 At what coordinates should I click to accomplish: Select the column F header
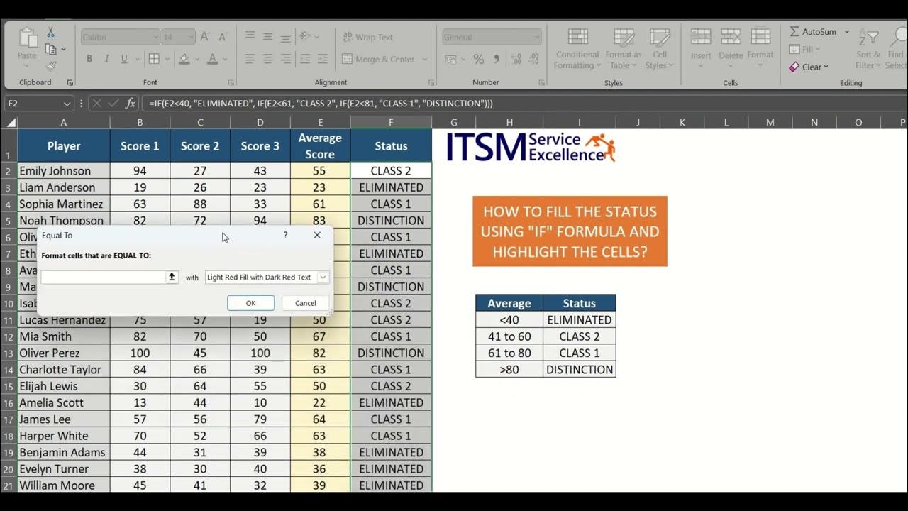pyautogui.click(x=391, y=123)
